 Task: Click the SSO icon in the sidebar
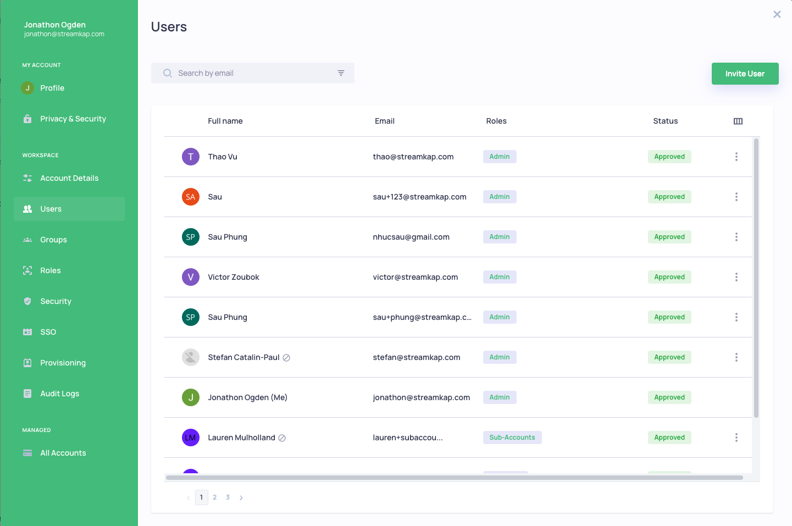click(27, 331)
